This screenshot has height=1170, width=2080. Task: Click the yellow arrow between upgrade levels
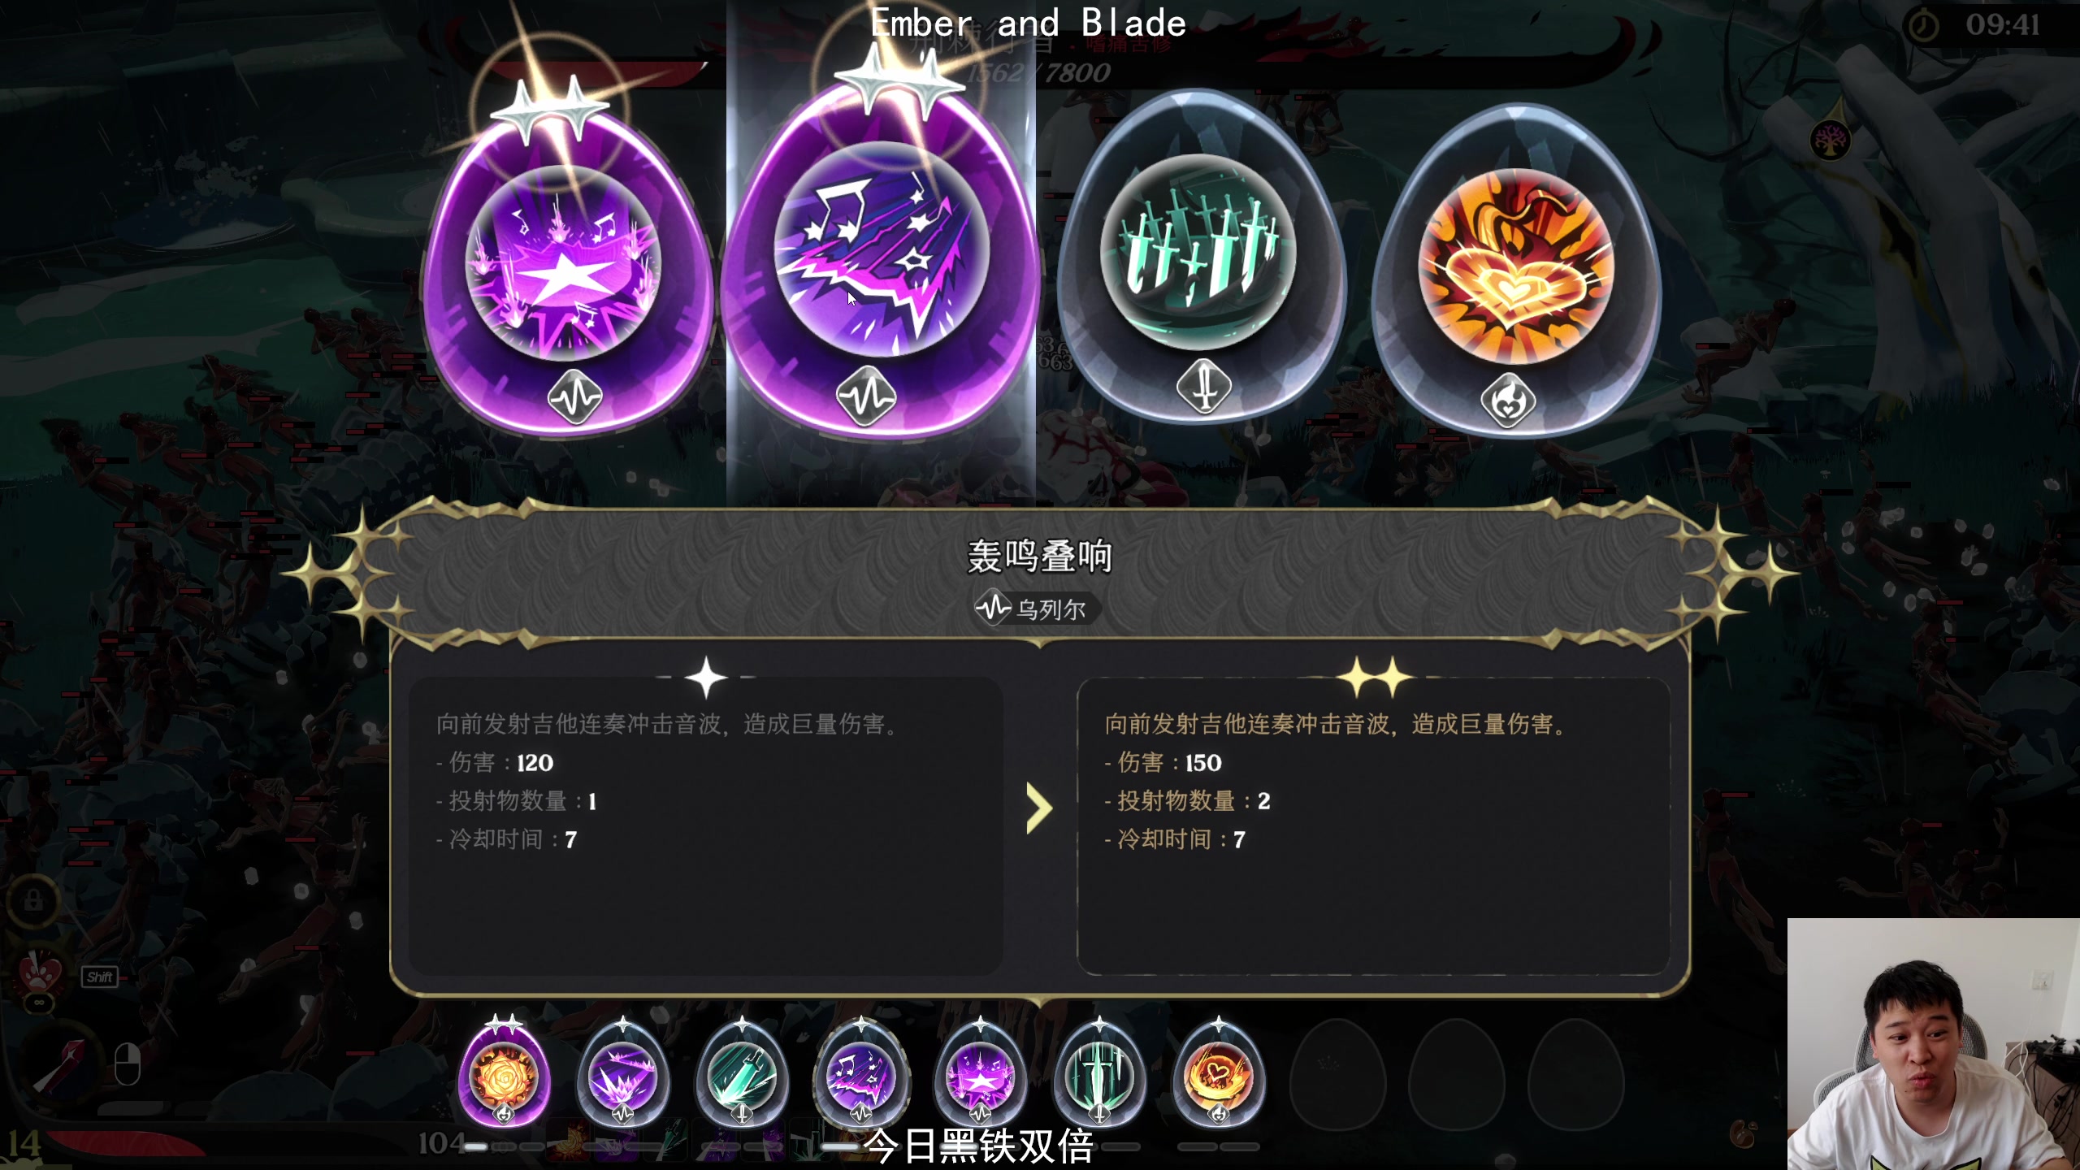click(1039, 808)
